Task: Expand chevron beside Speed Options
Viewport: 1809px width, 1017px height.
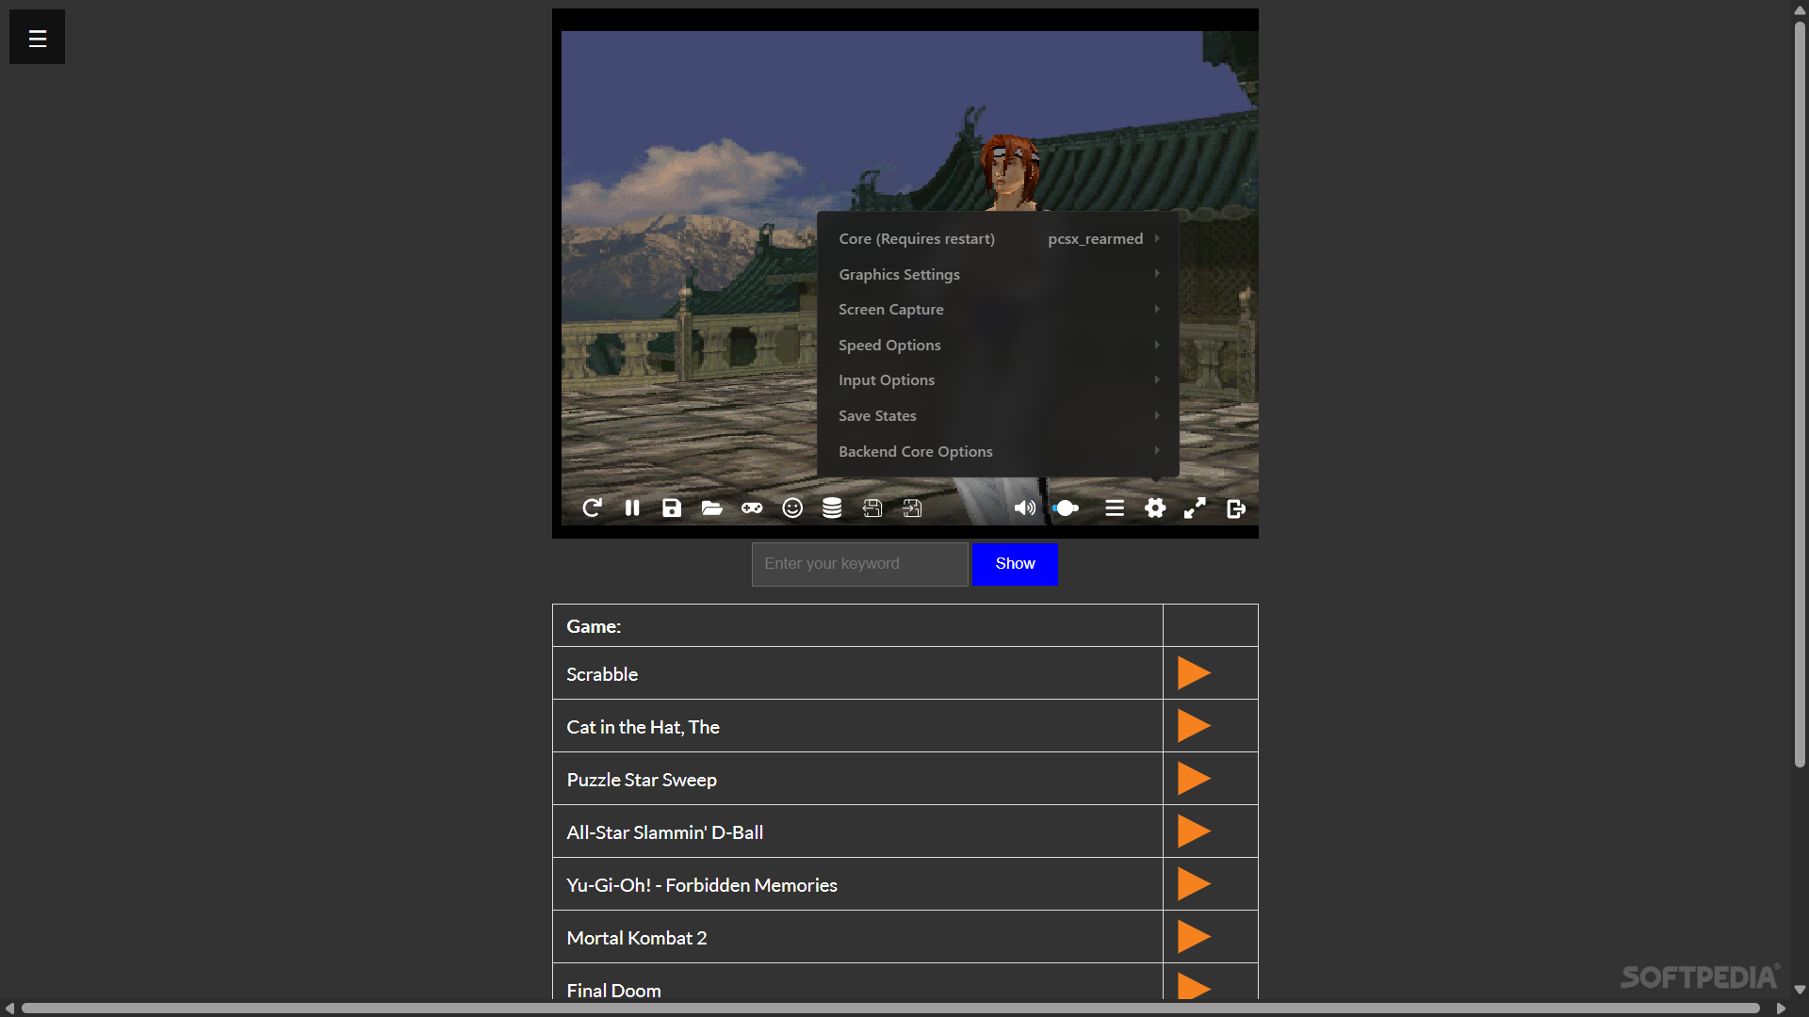Action: tap(1157, 345)
